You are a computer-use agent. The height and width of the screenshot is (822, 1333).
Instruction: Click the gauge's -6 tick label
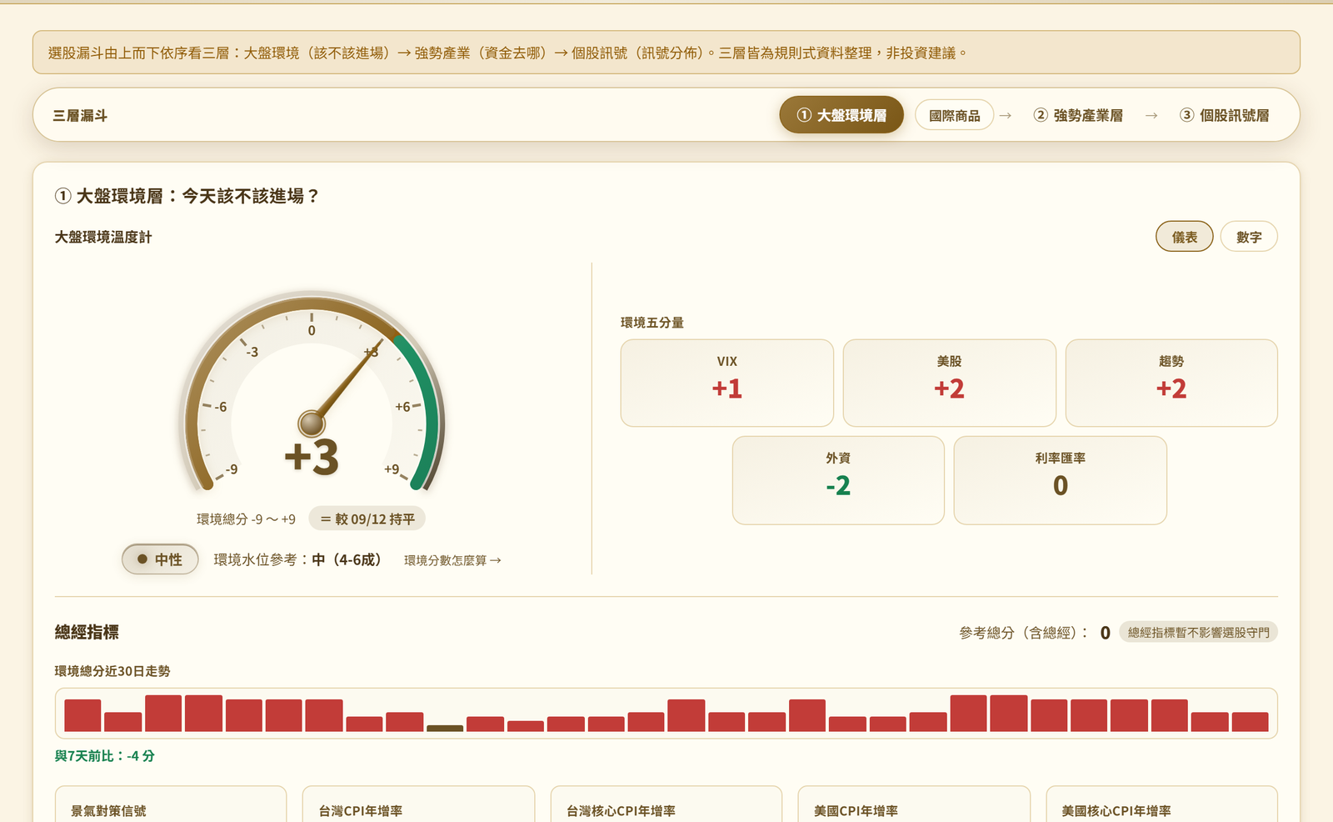(221, 407)
